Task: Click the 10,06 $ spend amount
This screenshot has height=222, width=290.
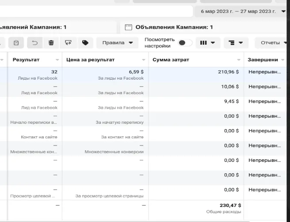Action: tap(230, 87)
